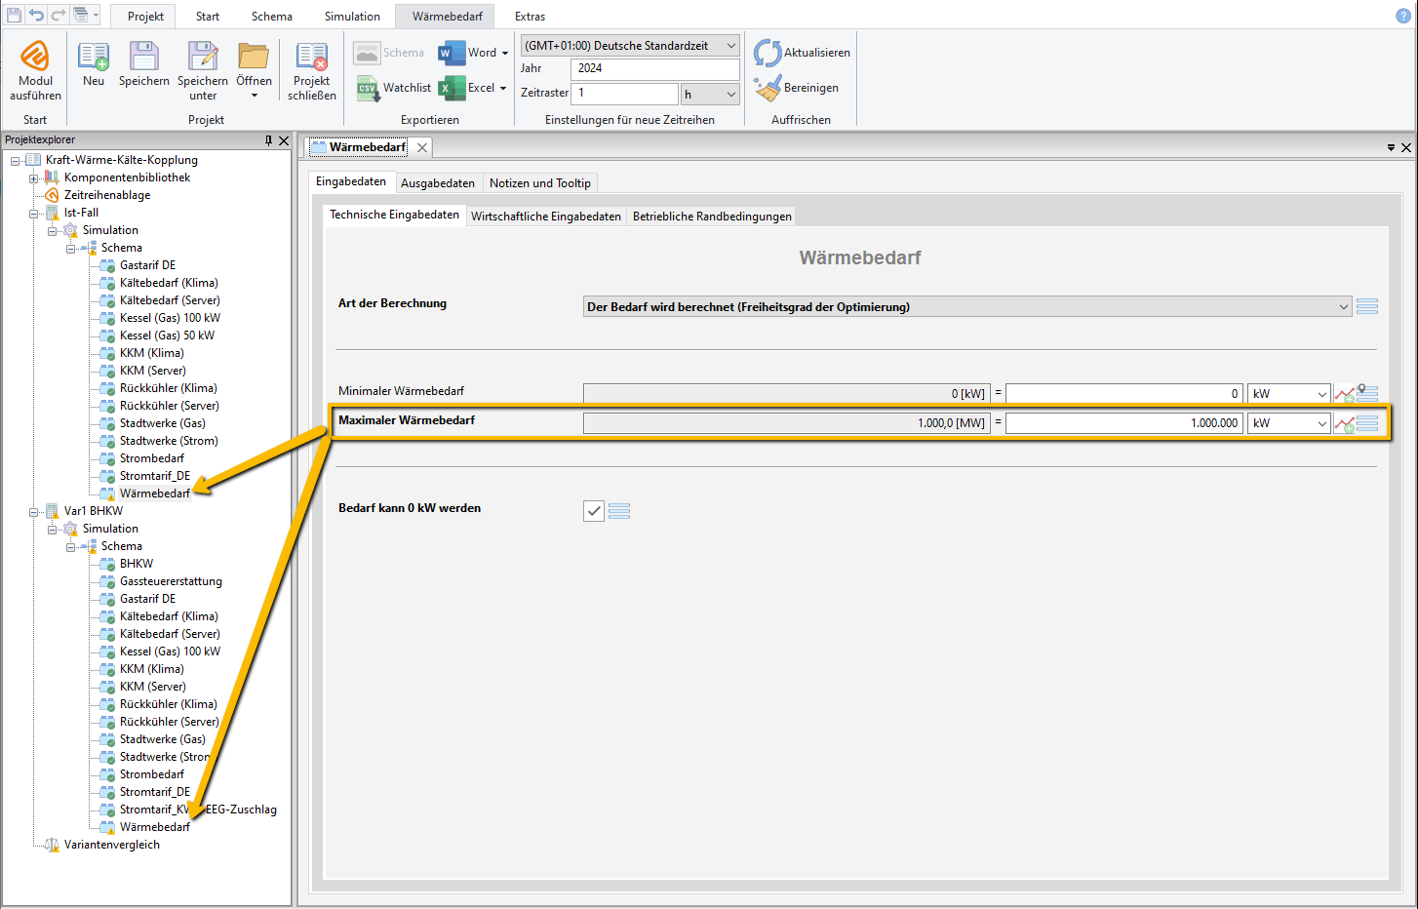Viewport: 1418px width, 909px height.
Task: Open the Simulation ribbon tab
Action: tap(352, 17)
